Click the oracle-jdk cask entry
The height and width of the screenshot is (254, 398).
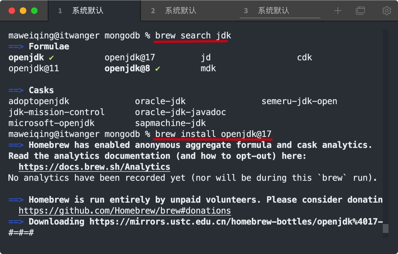pyautogui.click(x=160, y=101)
